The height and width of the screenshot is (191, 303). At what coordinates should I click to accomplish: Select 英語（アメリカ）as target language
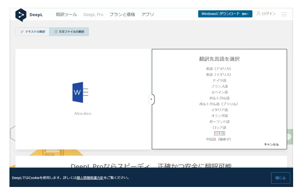point(218,69)
